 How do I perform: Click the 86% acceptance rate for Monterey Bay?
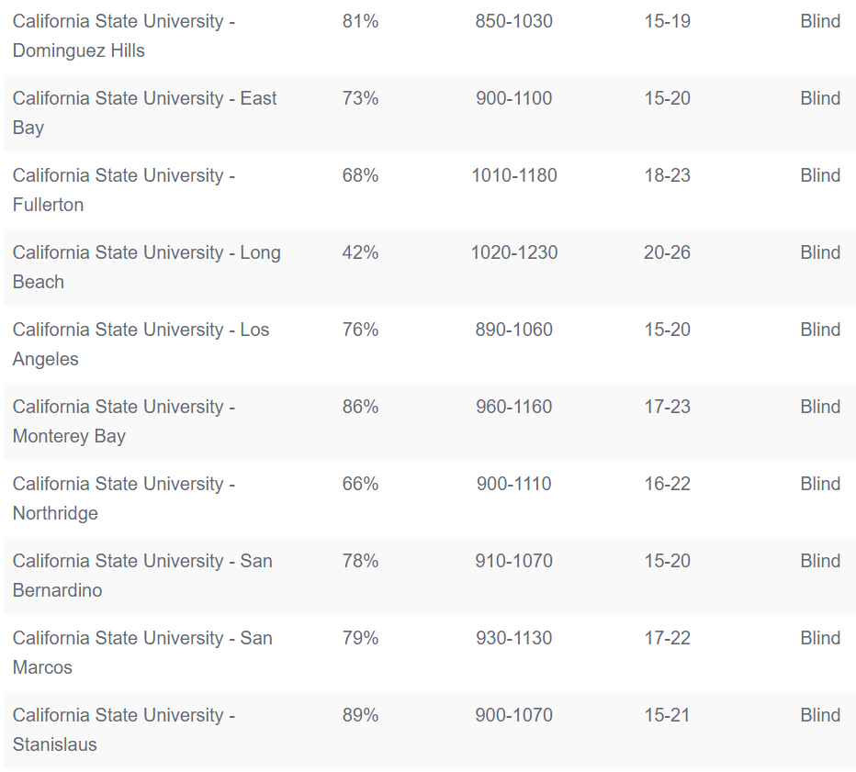coord(360,407)
